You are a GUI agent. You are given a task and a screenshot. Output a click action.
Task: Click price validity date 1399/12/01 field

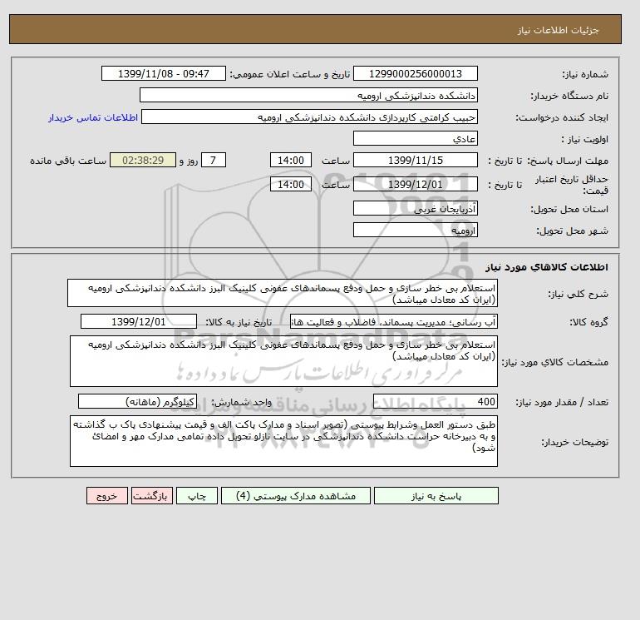coord(416,184)
